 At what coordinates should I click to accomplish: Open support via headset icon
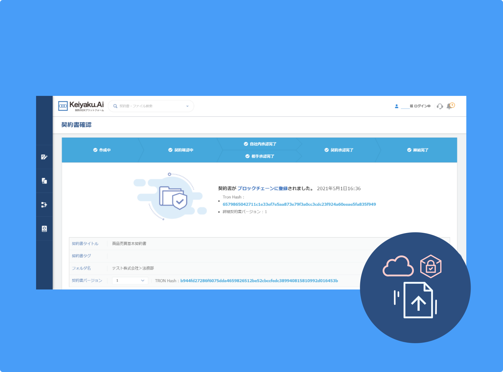tap(440, 106)
